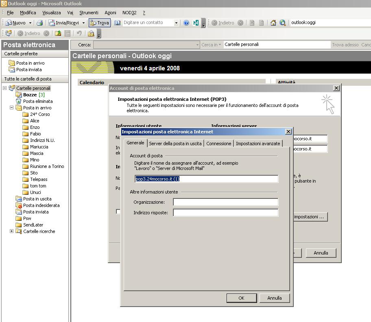Open the Invia/Ricevi dropdown arrow

pyautogui.click(x=83, y=23)
